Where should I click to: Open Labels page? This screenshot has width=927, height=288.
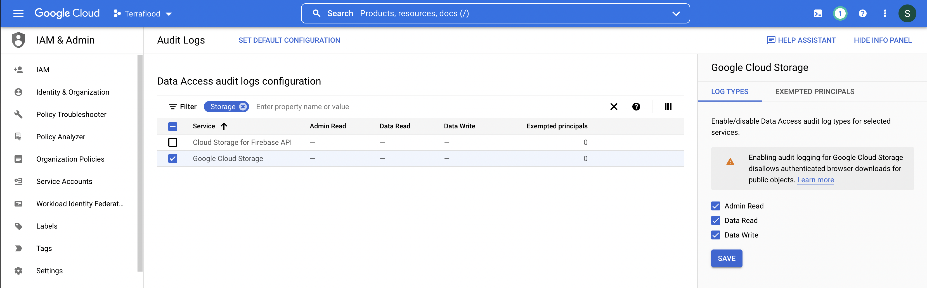coord(47,226)
